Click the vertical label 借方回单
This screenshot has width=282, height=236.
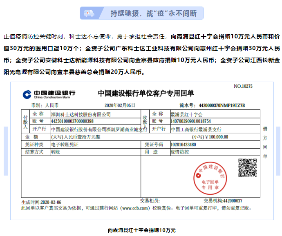point(265,142)
